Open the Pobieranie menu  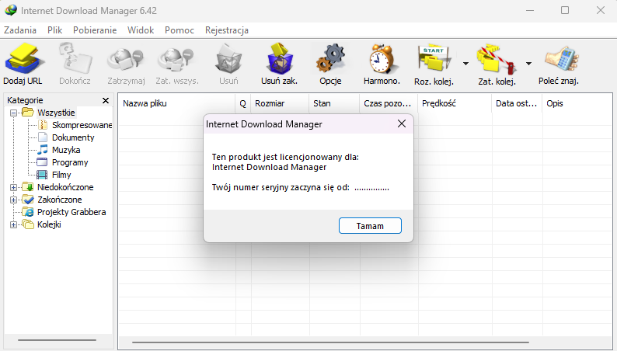(x=95, y=30)
